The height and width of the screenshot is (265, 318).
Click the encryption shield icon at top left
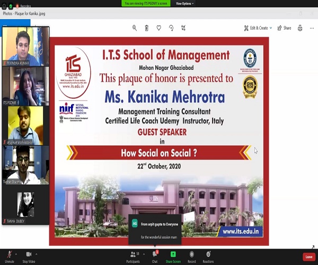11,6
